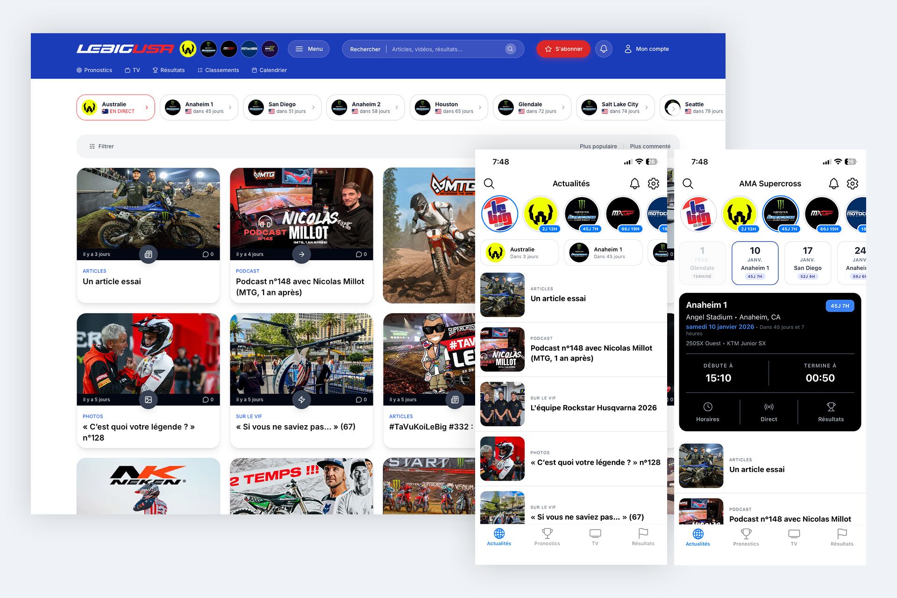Viewport: 897px width, 598px height.
Task: Open the Menu dropdown button
Action: click(x=309, y=49)
